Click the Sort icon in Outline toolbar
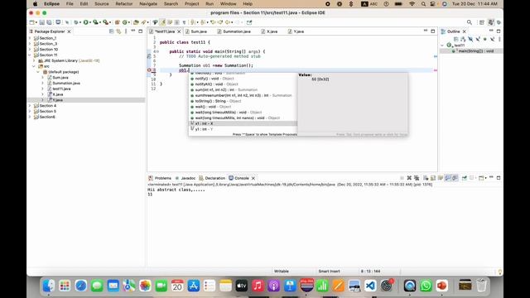This screenshot has height=298, width=530. pos(463,39)
